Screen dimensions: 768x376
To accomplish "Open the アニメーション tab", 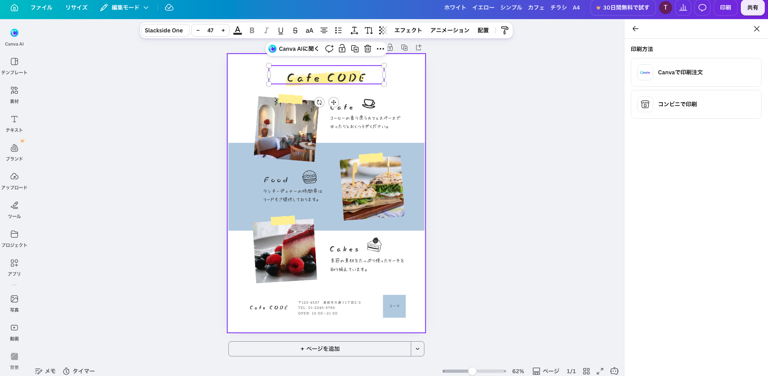I will coord(450,30).
